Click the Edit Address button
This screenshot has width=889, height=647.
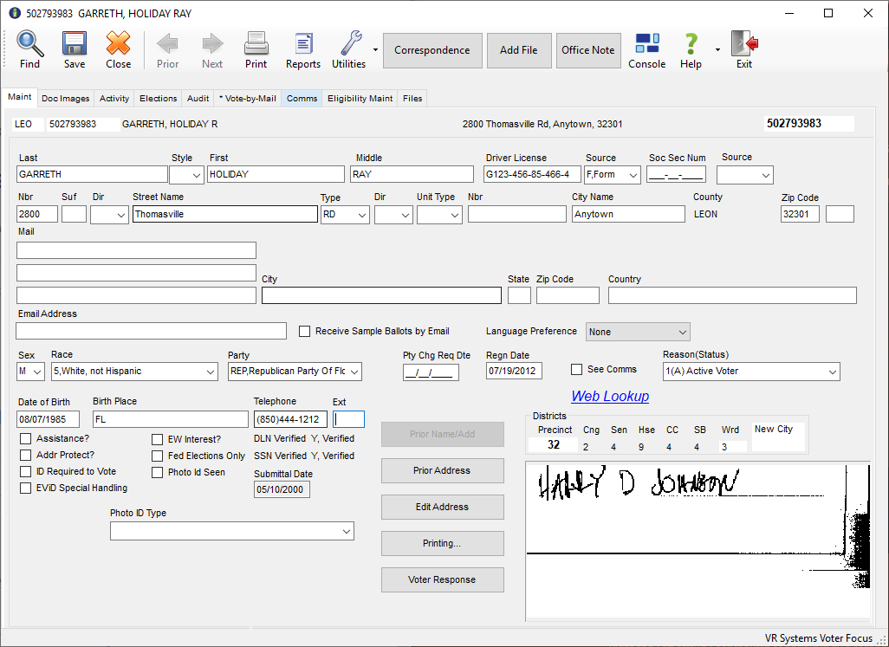tap(442, 507)
